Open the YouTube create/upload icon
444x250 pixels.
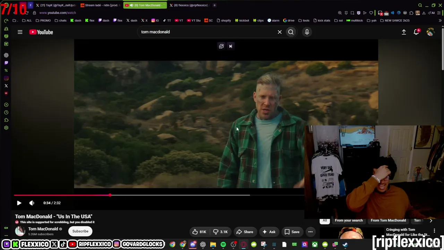pos(404,32)
